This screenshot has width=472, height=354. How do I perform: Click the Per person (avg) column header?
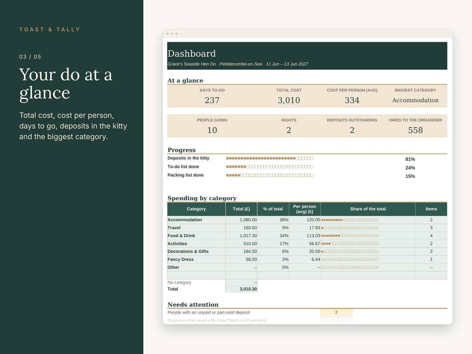coord(305,209)
